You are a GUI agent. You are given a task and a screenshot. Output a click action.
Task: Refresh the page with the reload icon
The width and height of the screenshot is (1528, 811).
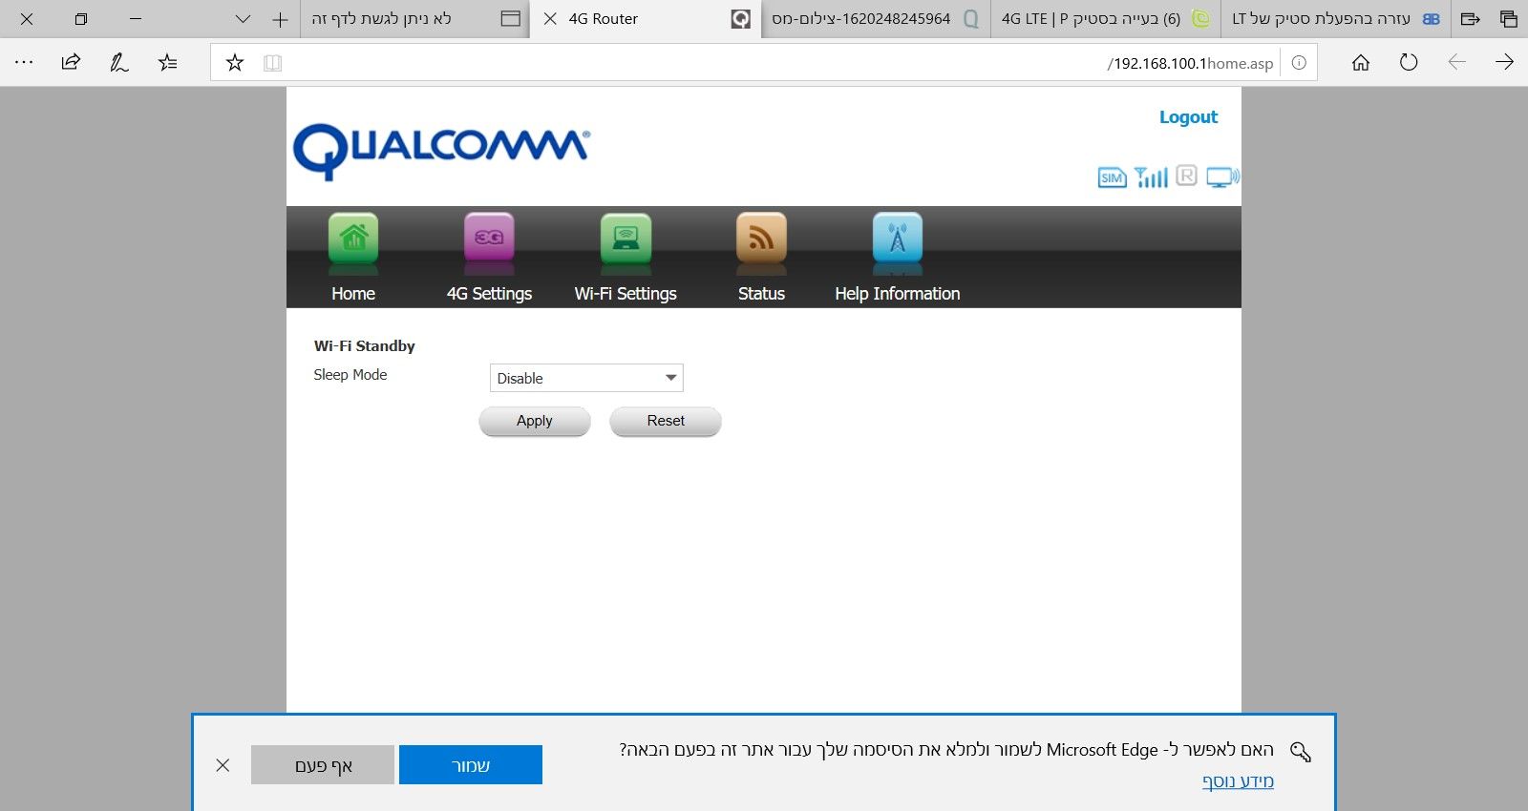1409,63
